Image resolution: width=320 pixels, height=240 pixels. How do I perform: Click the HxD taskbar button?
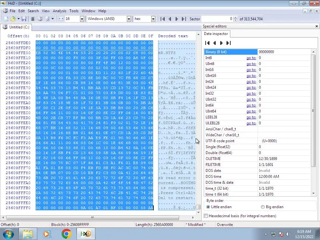(x=86, y=234)
